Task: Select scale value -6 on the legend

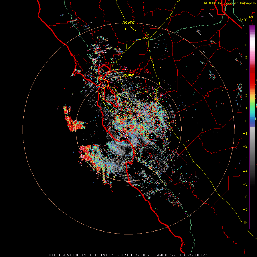Action: (245, 197)
